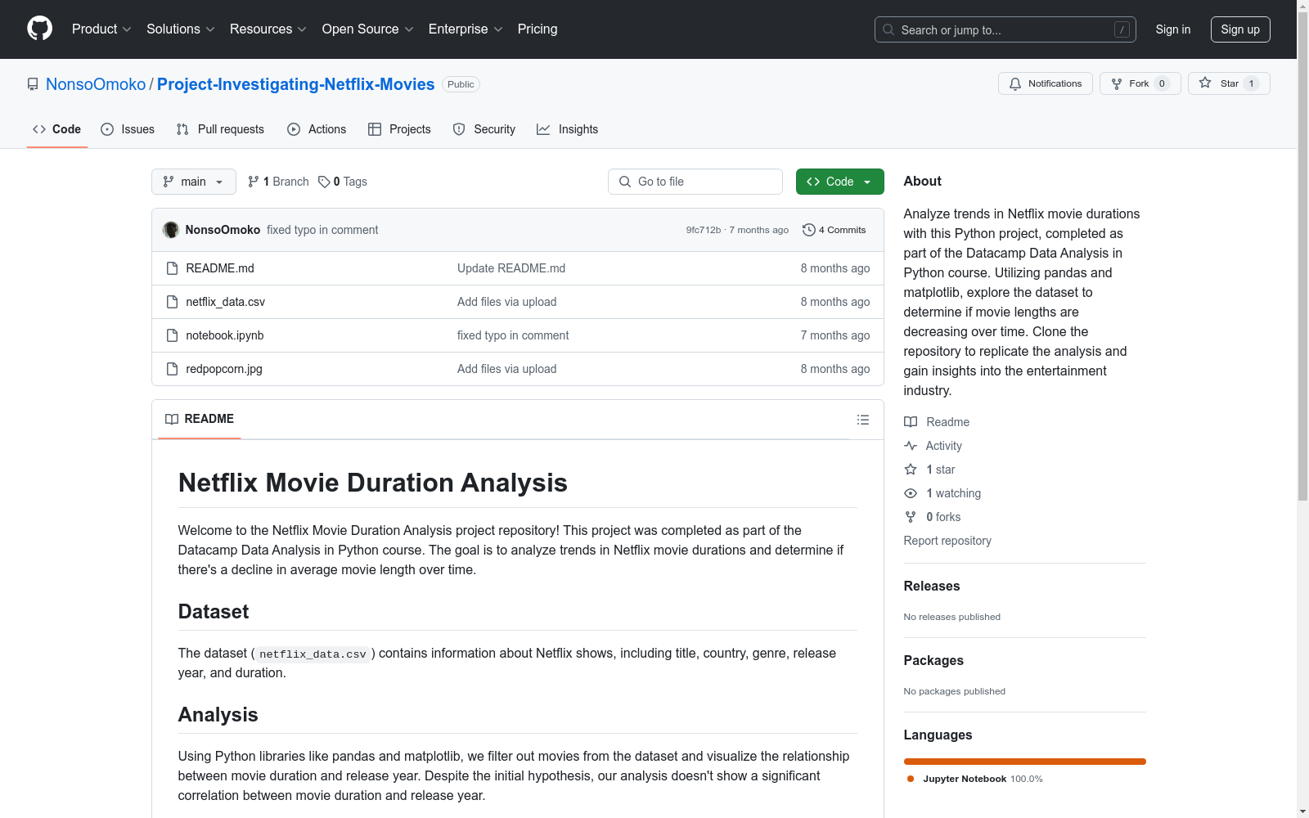Click the notebook.ipynb file icon
This screenshot has width=1309, height=818.
(x=172, y=335)
